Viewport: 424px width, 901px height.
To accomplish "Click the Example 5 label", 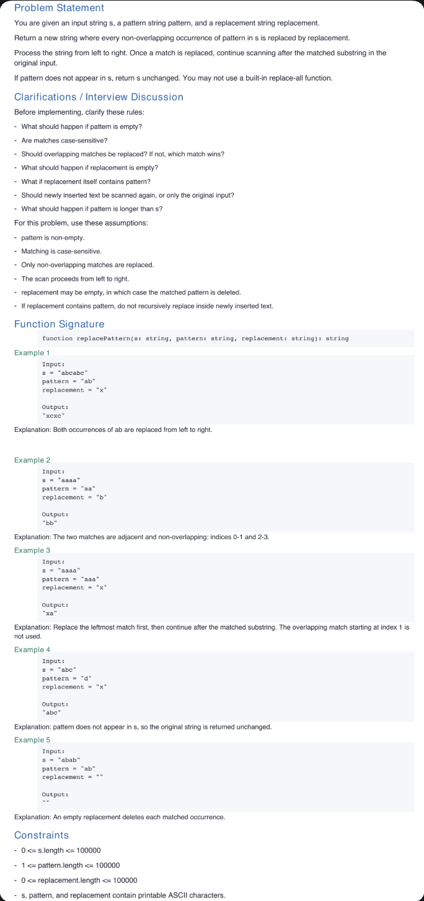I will point(32,740).
